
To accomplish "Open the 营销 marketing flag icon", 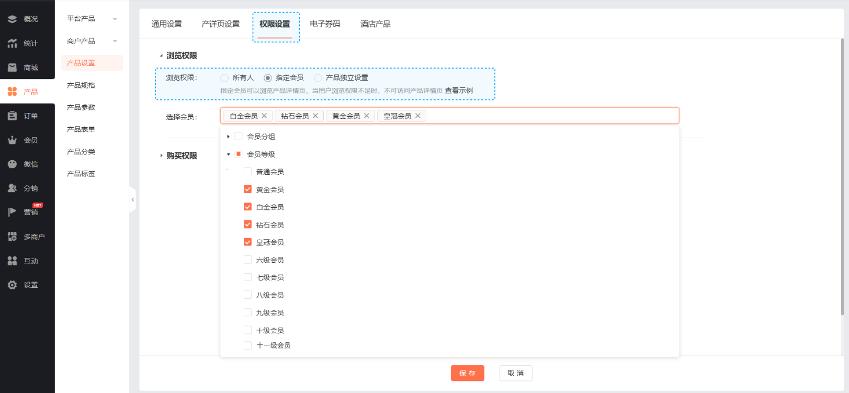I will click(x=12, y=212).
